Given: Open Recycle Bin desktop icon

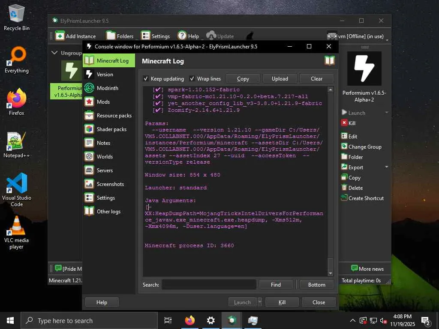Looking at the screenshot, I should coord(17,17).
